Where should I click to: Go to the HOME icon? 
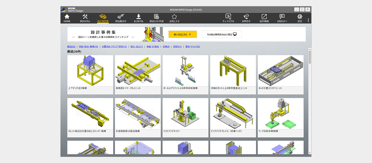(67, 18)
